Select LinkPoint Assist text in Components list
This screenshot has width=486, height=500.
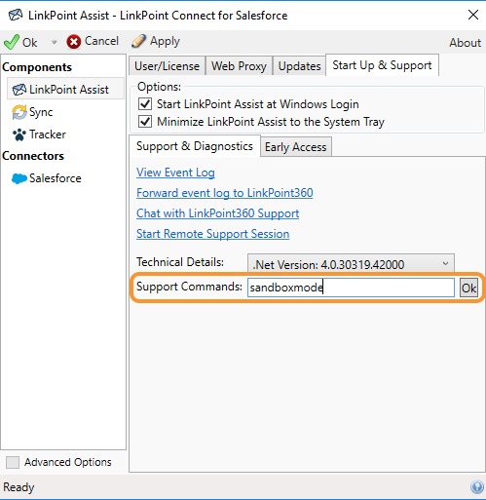[69, 90]
